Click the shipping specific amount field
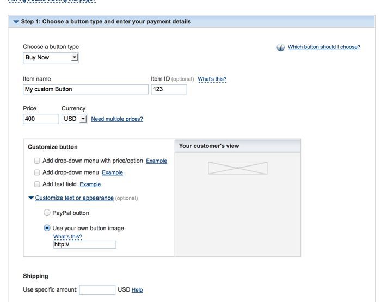 (x=97, y=290)
